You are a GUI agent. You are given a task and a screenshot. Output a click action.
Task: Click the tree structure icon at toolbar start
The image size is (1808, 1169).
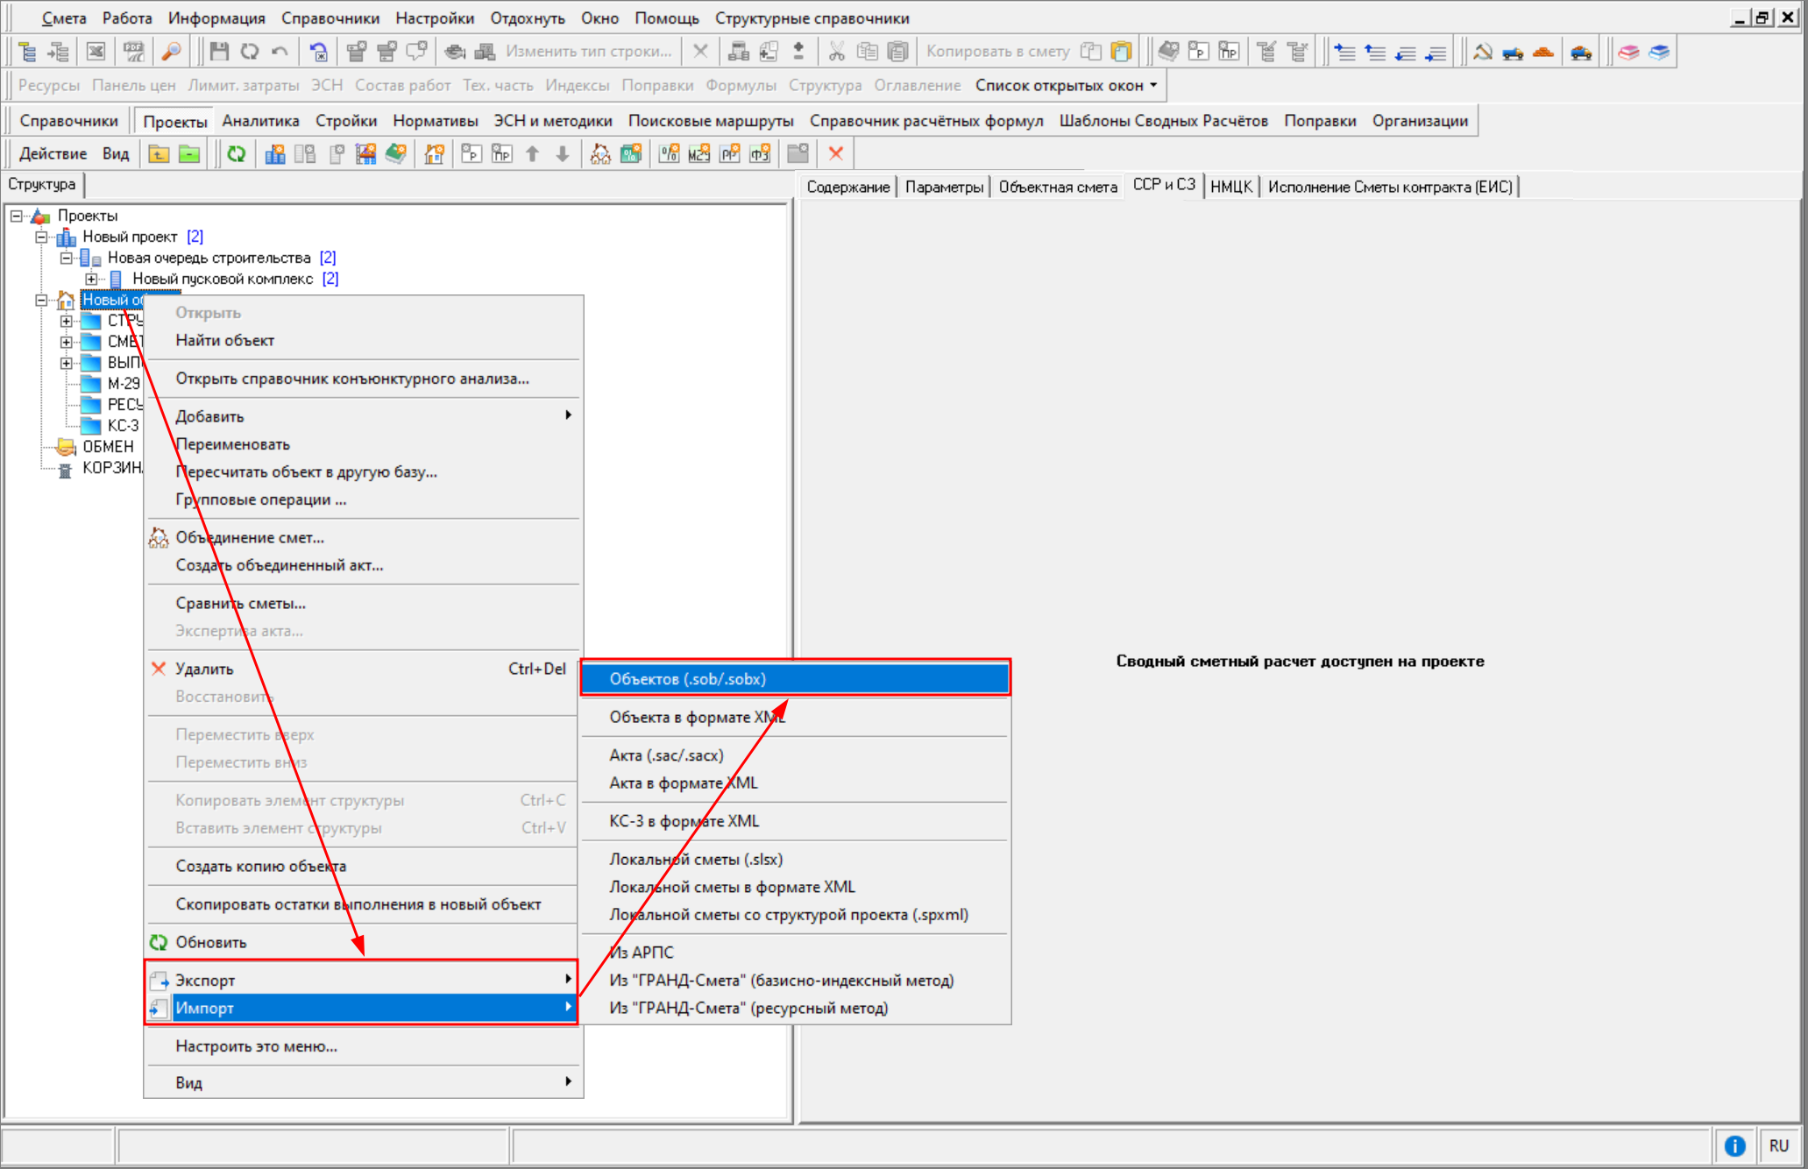(x=28, y=52)
